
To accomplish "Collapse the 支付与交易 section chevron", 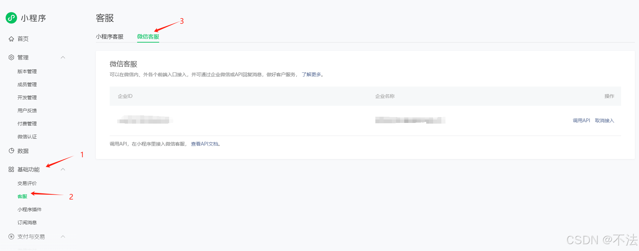I will [x=63, y=237].
